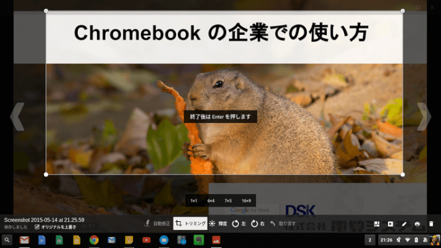Open the 輝度 brightness tool

coord(218,224)
